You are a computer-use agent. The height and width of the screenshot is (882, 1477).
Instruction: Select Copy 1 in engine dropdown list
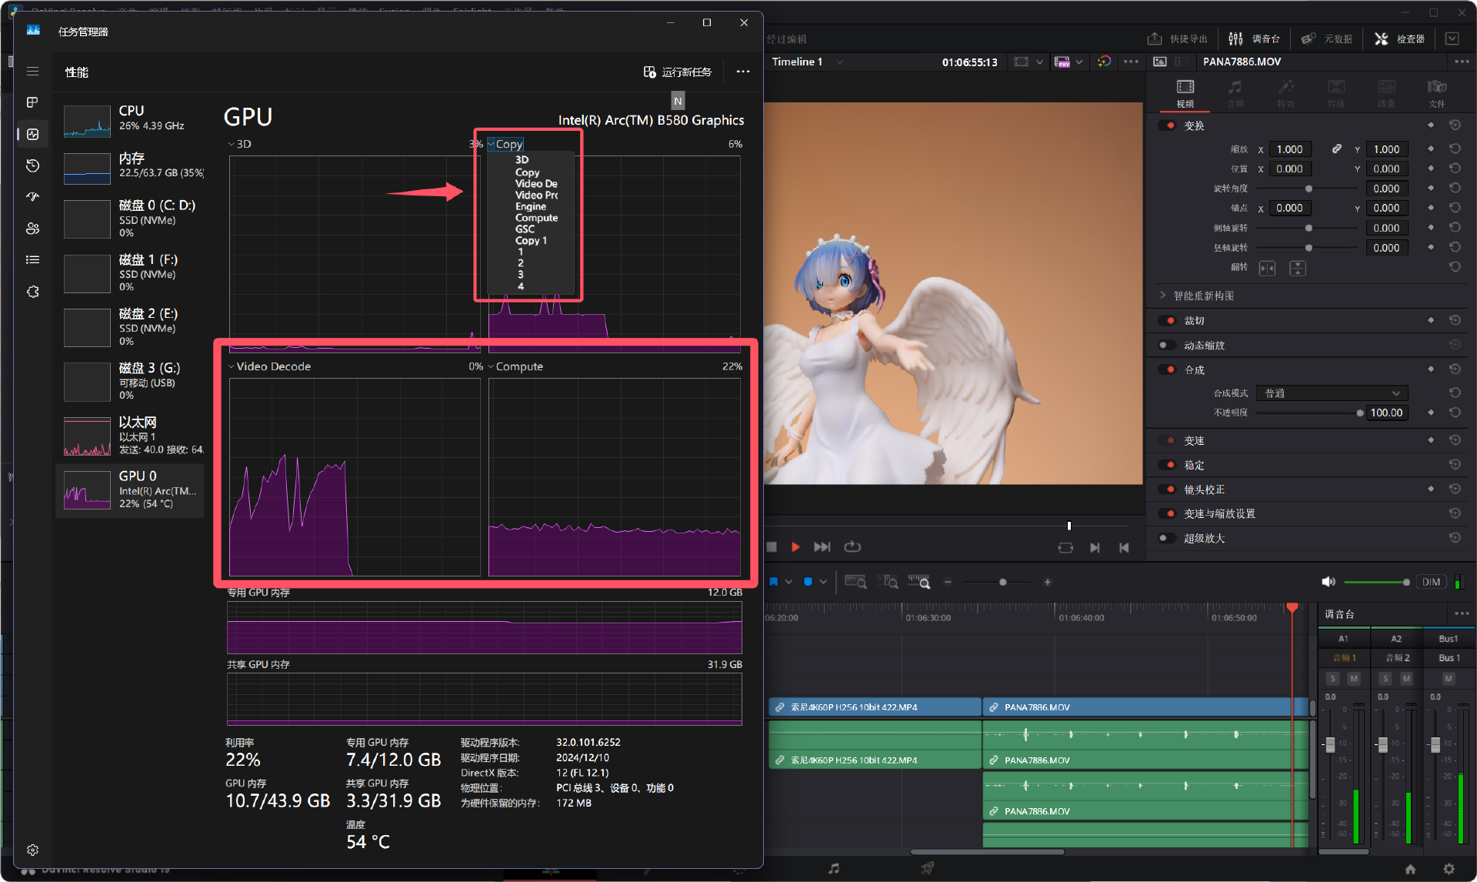pyautogui.click(x=531, y=241)
